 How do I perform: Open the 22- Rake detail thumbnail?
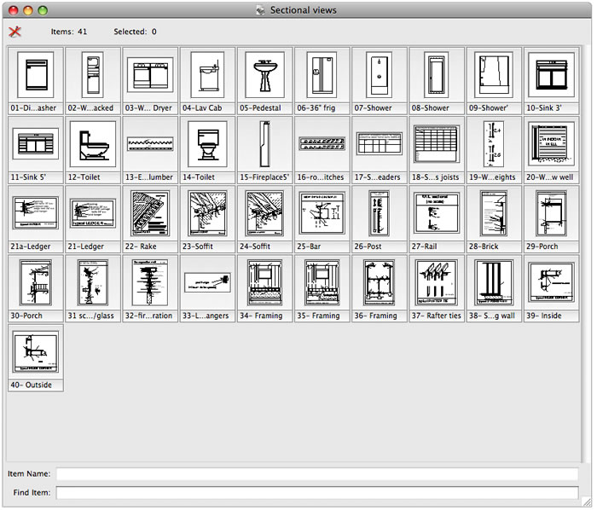[149, 213]
